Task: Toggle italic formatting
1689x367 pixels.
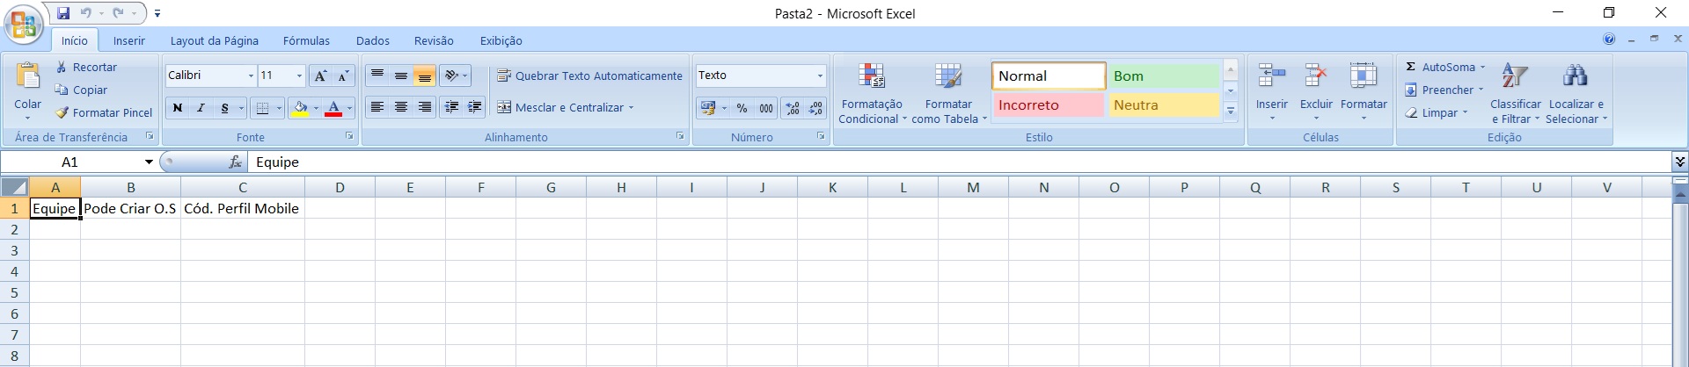Action: 201,108
